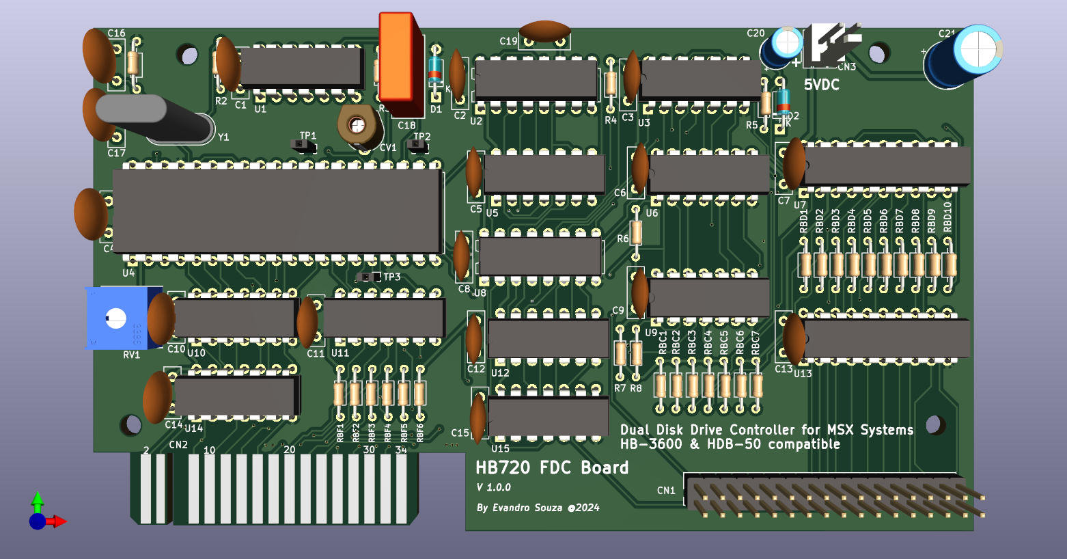The width and height of the screenshot is (1067, 559).
Task: Click the 'U6' silkscreen label
Action: click(652, 213)
